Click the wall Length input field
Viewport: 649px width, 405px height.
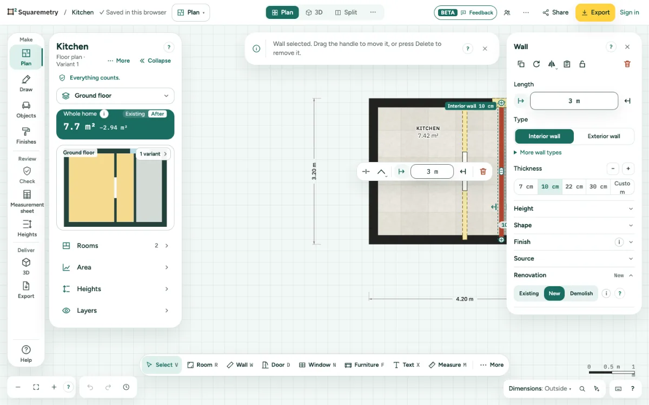[x=574, y=101]
